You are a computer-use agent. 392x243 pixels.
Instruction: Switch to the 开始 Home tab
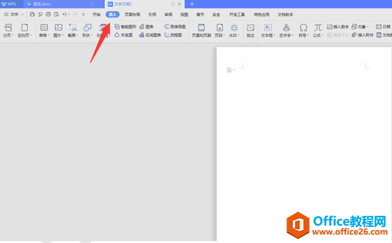click(x=96, y=14)
